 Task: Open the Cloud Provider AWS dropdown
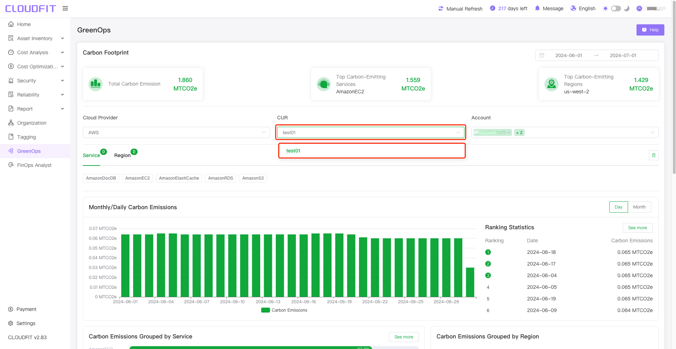[176, 132]
